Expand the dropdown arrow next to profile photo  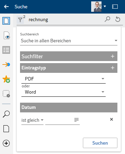pyautogui.click(x=105, y=6)
